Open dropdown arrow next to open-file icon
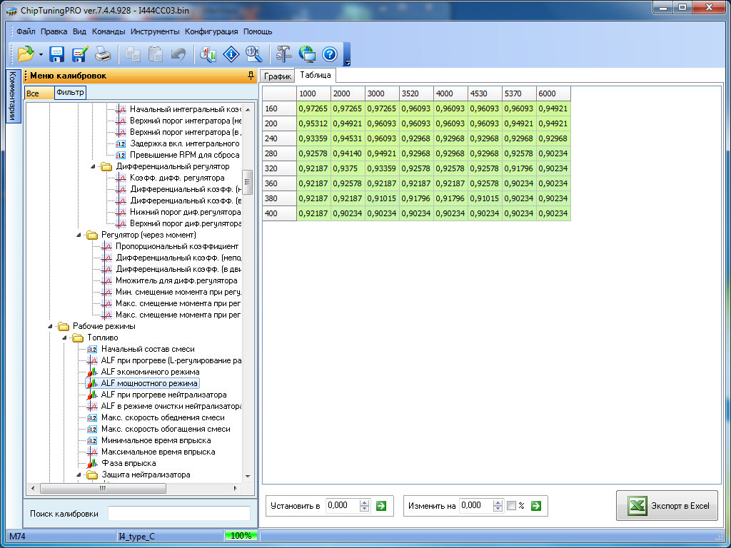The width and height of the screenshot is (731, 548). click(41, 54)
